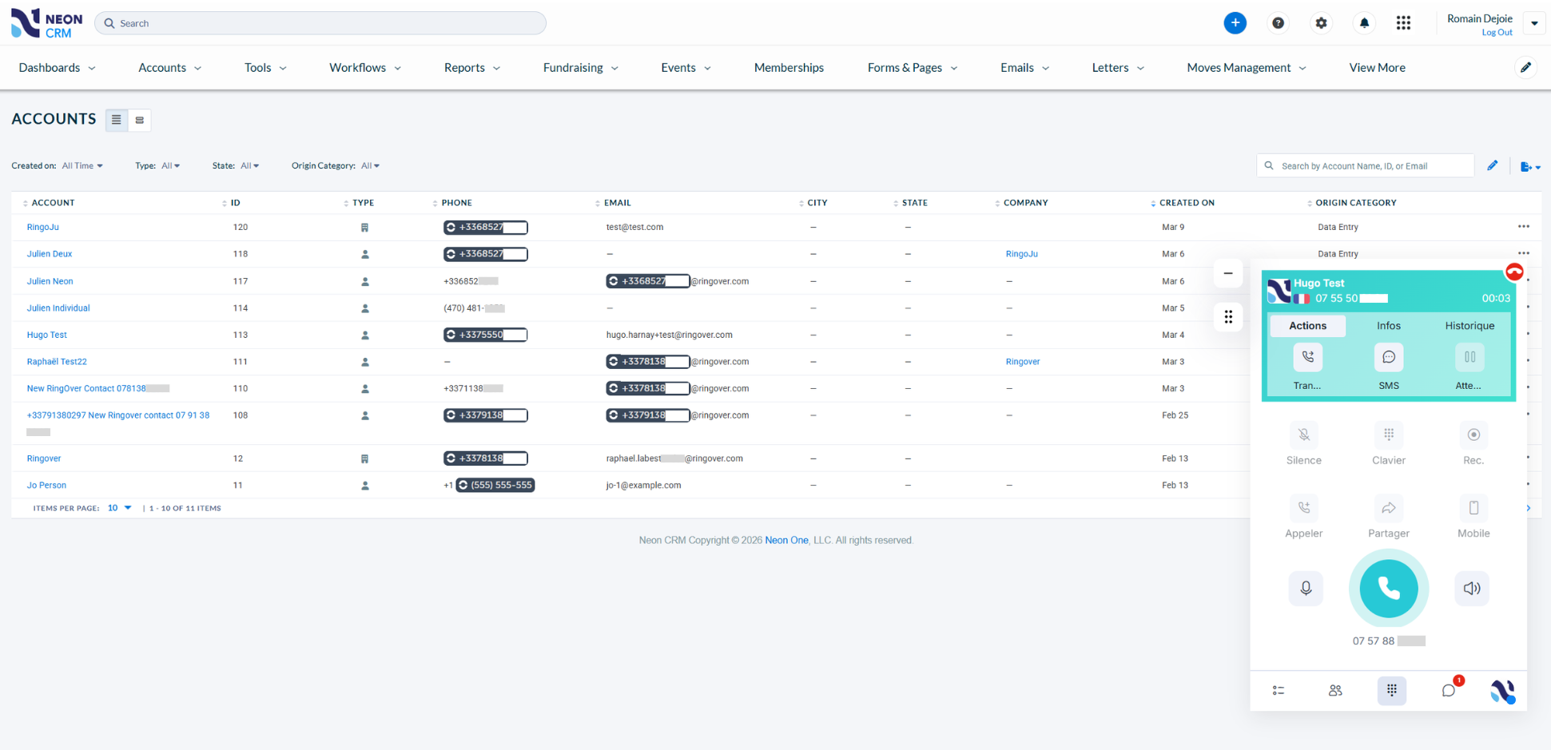The height and width of the screenshot is (750, 1551).
Task: Click the blue plus add button
Action: (x=1235, y=23)
